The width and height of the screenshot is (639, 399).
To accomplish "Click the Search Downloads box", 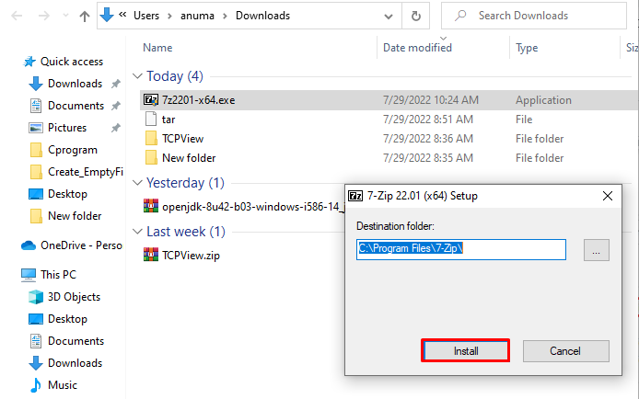I will 534,16.
